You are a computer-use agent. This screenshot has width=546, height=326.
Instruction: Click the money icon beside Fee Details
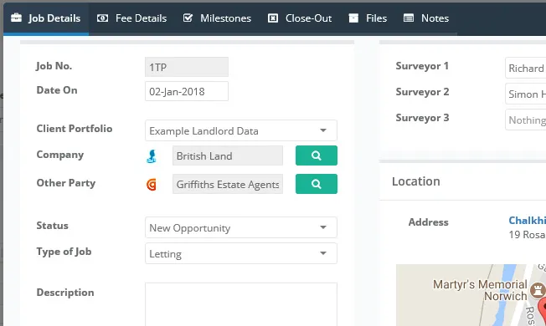[x=102, y=18]
